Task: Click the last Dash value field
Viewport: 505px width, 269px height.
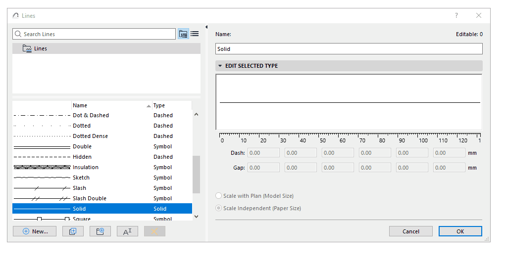Action: pyautogui.click(x=449, y=153)
